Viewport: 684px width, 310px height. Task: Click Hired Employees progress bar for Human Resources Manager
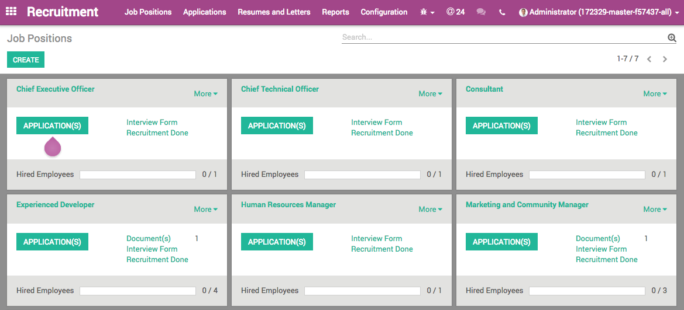point(363,291)
